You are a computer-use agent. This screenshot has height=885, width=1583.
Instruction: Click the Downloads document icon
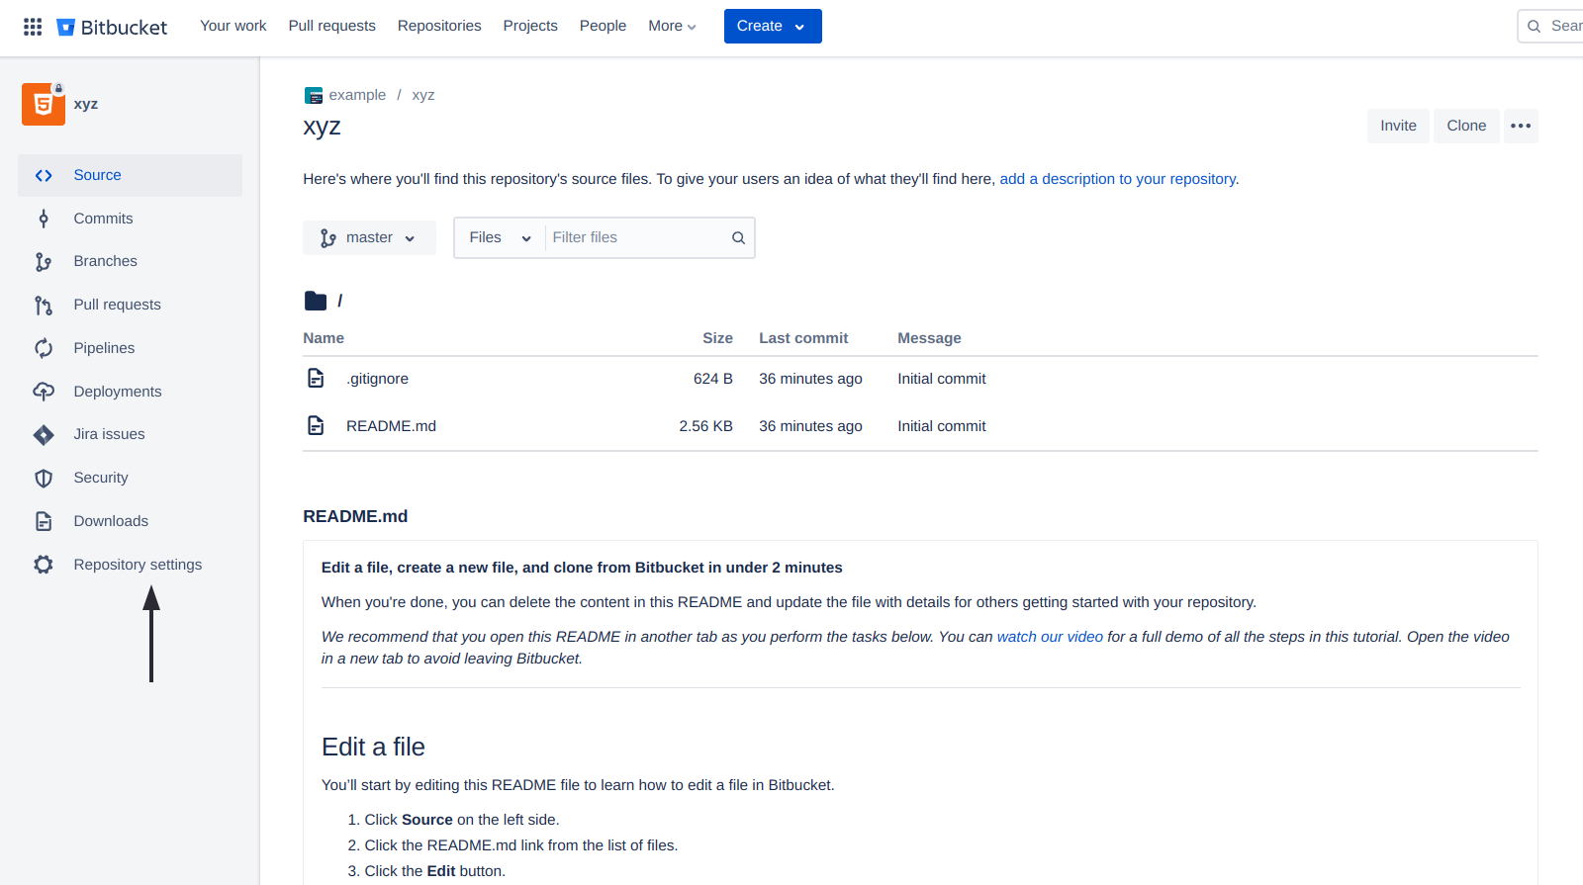[x=44, y=521]
